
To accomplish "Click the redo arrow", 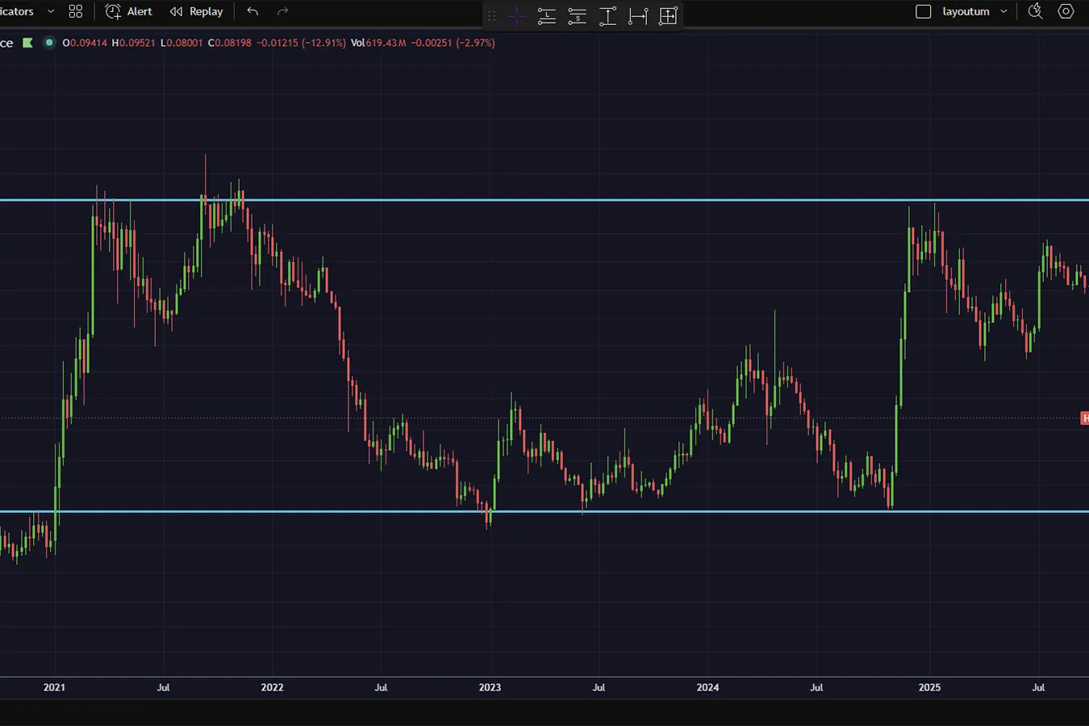I will 282,11.
